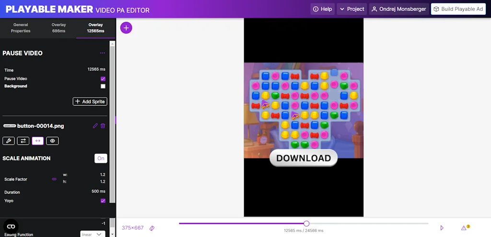Screen dimensions: 491x237
Task: Toggle the Yoyo checkbox
Action: pyautogui.click(x=103, y=201)
